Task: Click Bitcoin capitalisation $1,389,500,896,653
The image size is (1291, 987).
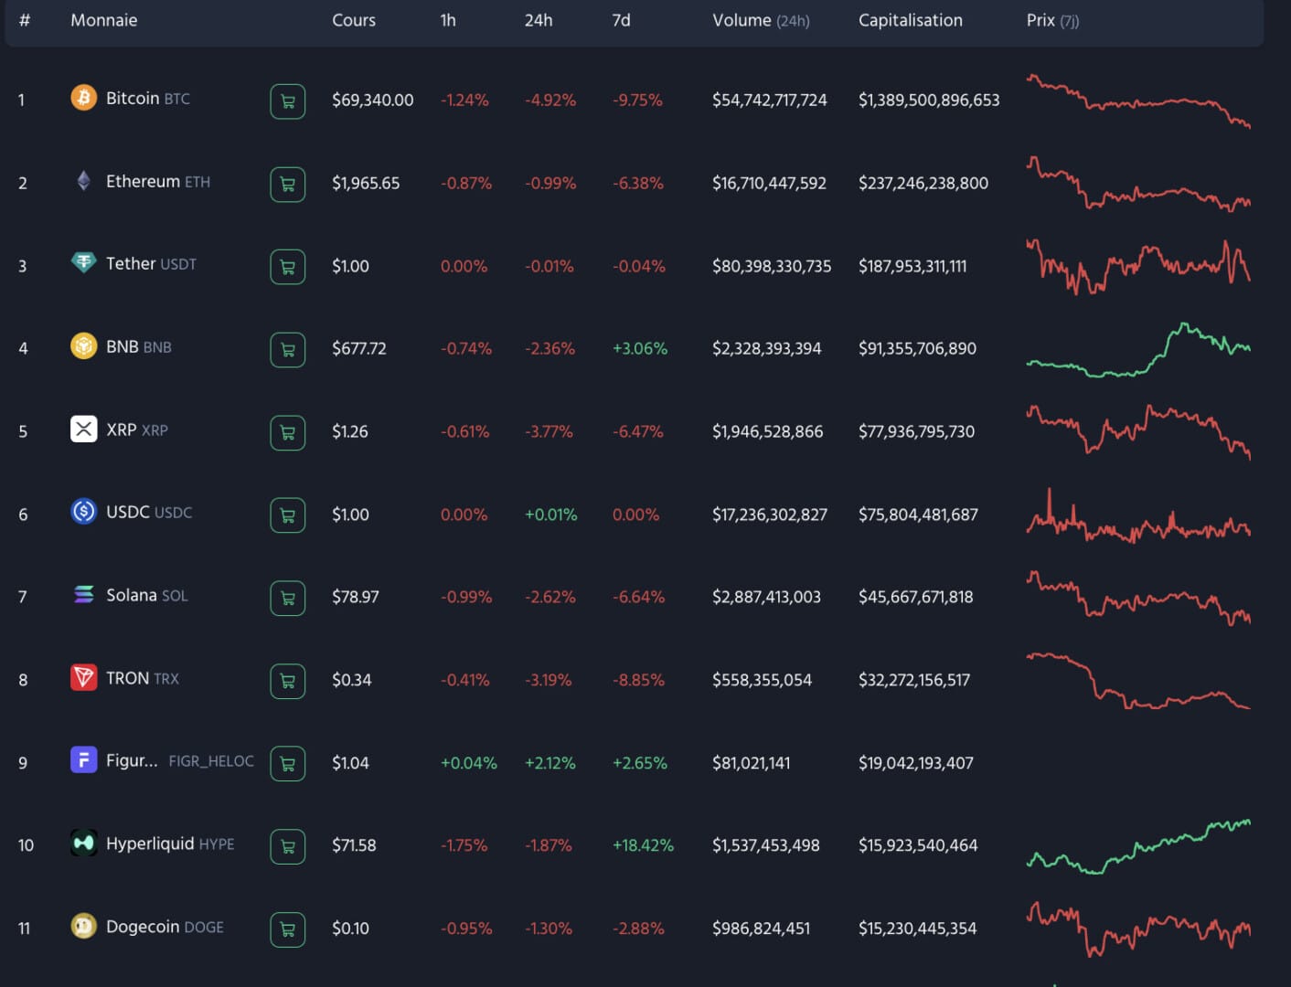Action: pyautogui.click(x=929, y=100)
